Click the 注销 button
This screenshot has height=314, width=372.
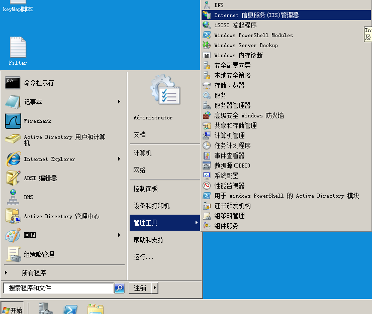(x=140, y=288)
